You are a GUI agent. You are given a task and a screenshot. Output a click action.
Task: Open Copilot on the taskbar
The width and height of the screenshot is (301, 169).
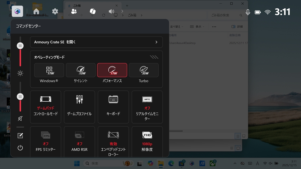150,164
